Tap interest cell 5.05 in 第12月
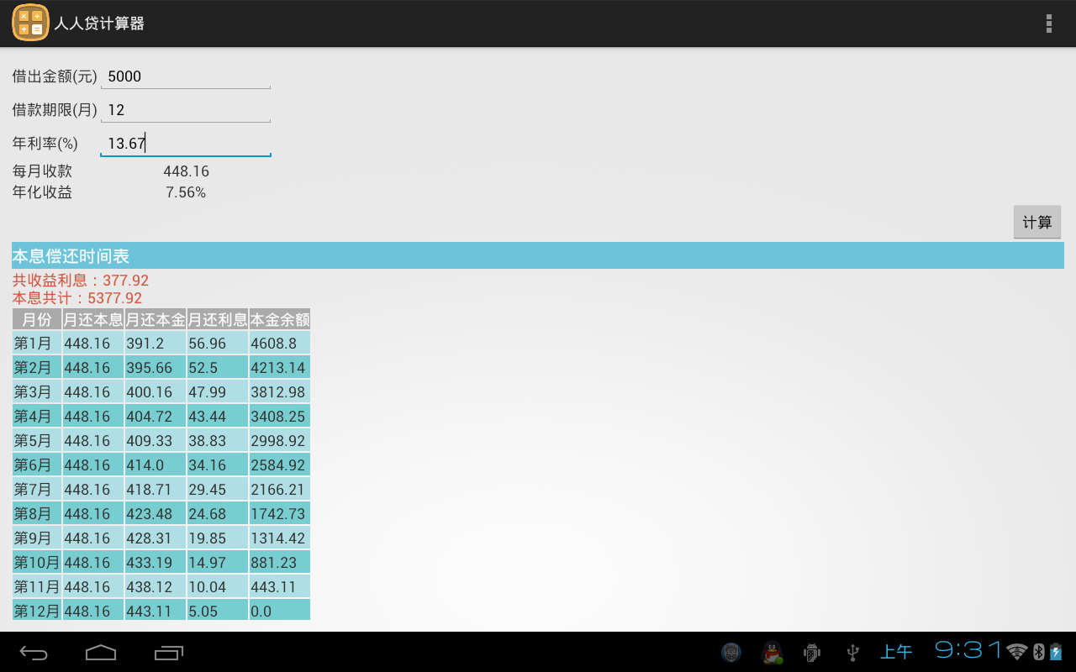The width and height of the screenshot is (1076, 672). tap(218, 611)
